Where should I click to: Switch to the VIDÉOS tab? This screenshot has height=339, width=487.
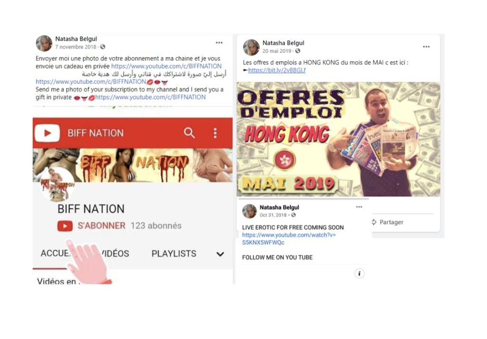point(114,254)
